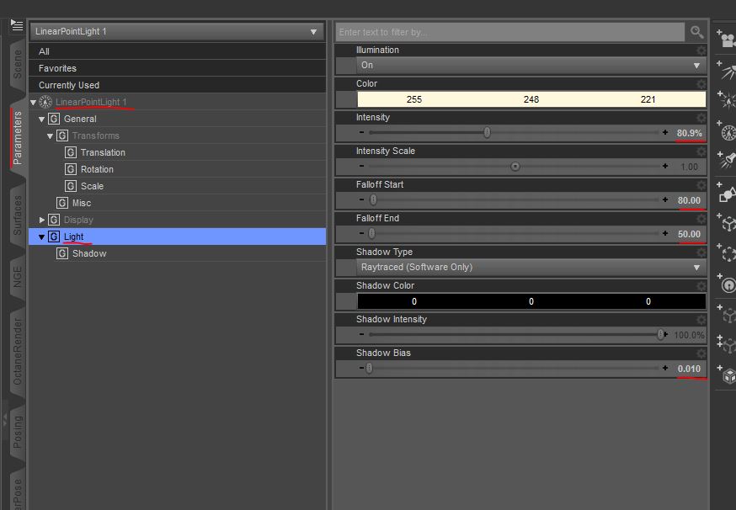This screenshot has width=736, height=510.
Task: Create a new linear point light
Action: tap(726, 131)
